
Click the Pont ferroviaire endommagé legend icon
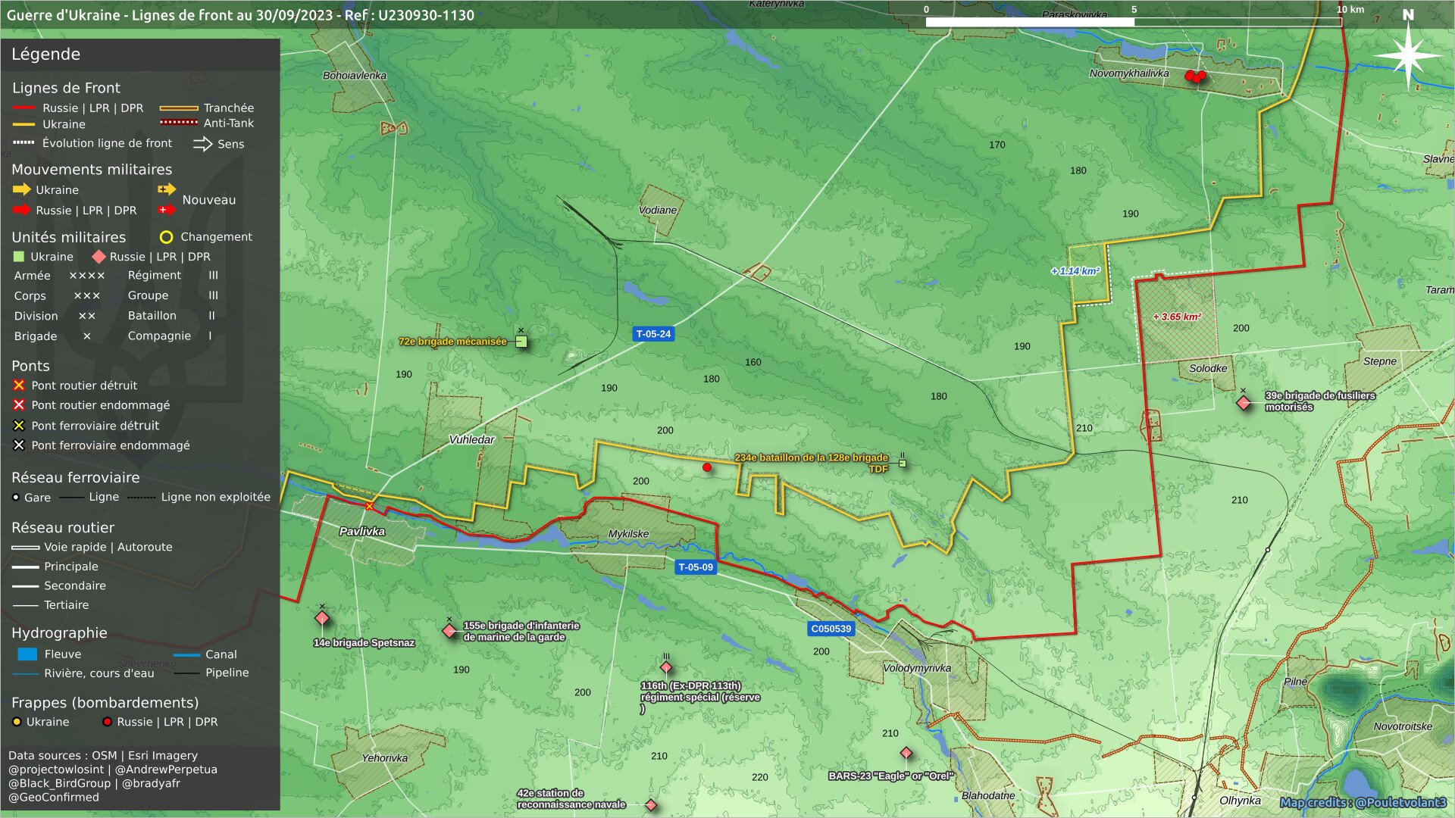click(x=19, y=445)
